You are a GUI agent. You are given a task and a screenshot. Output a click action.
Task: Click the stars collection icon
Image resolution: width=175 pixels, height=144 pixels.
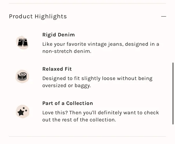click(22, 111)
